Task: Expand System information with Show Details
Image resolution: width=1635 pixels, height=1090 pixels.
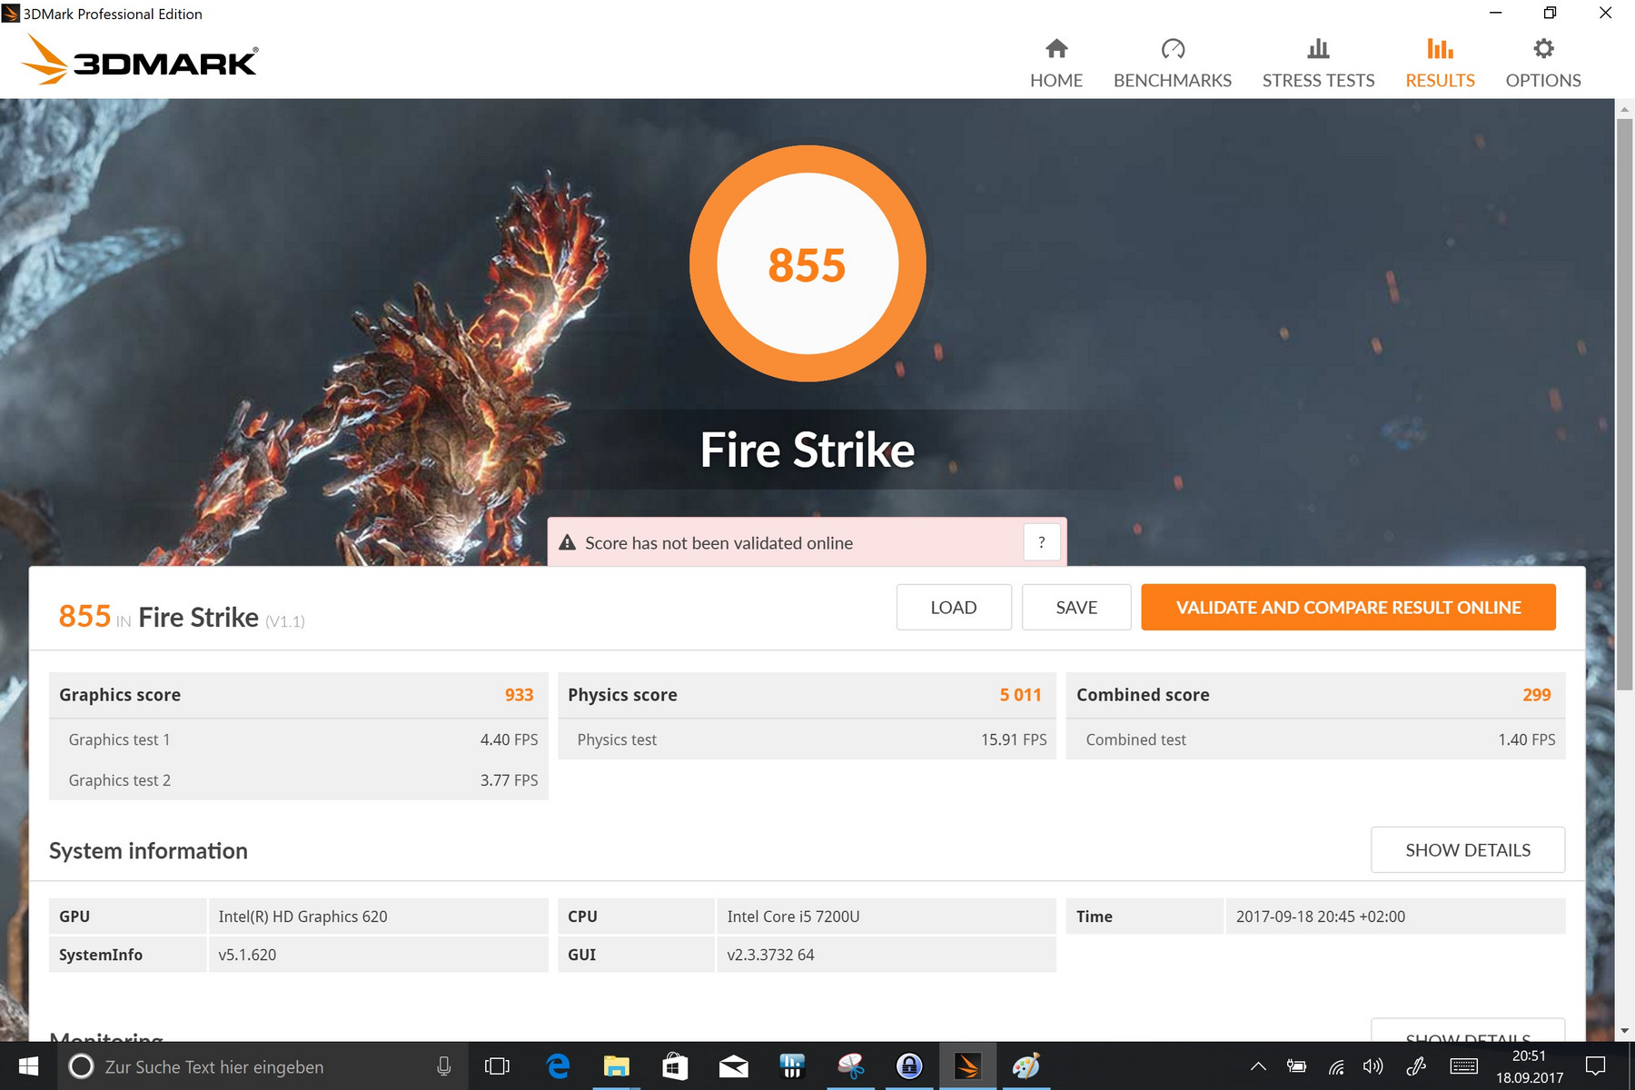Action: coord(1467,850)
